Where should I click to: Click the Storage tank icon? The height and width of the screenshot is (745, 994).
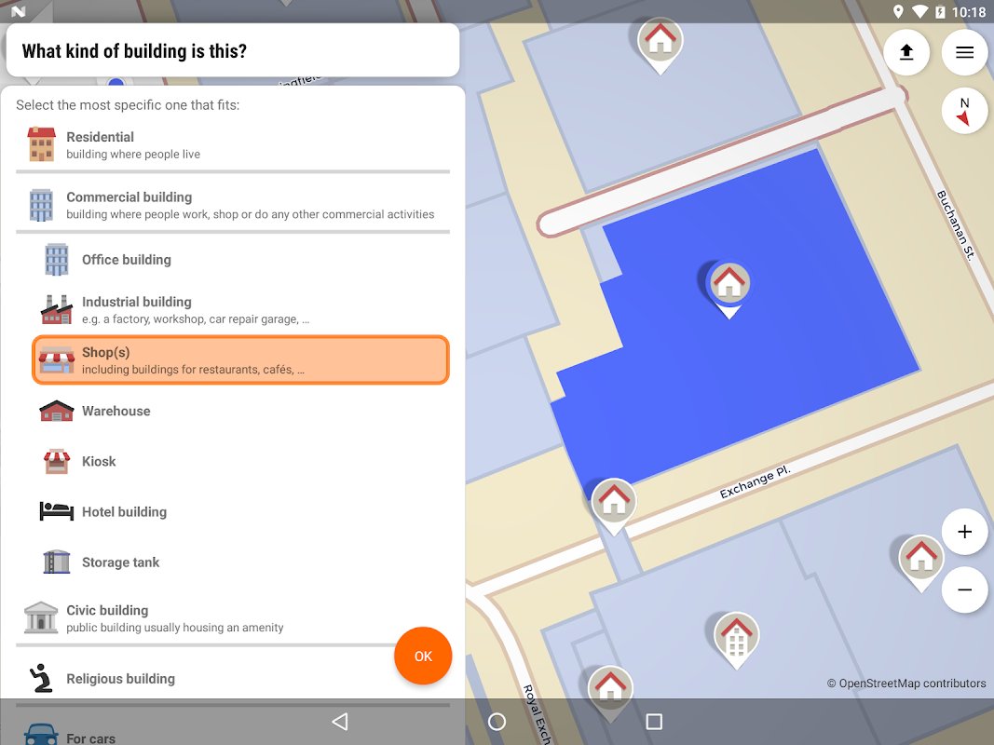(x=57, y=562)
